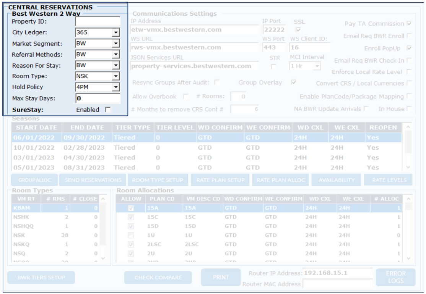Click the Property ID input field
Viewport: 426px width, 294px height.
(98, 21)
